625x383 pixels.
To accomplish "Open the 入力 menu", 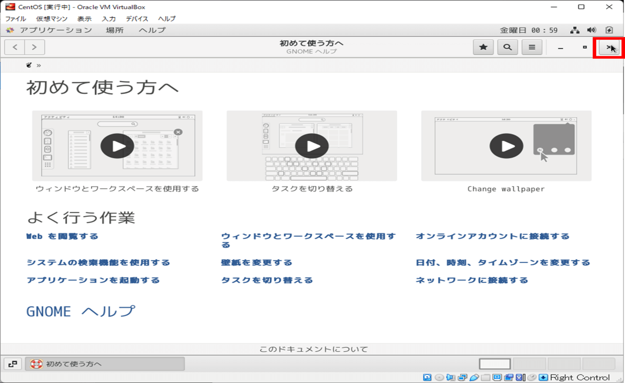I will tap(109, 19).
